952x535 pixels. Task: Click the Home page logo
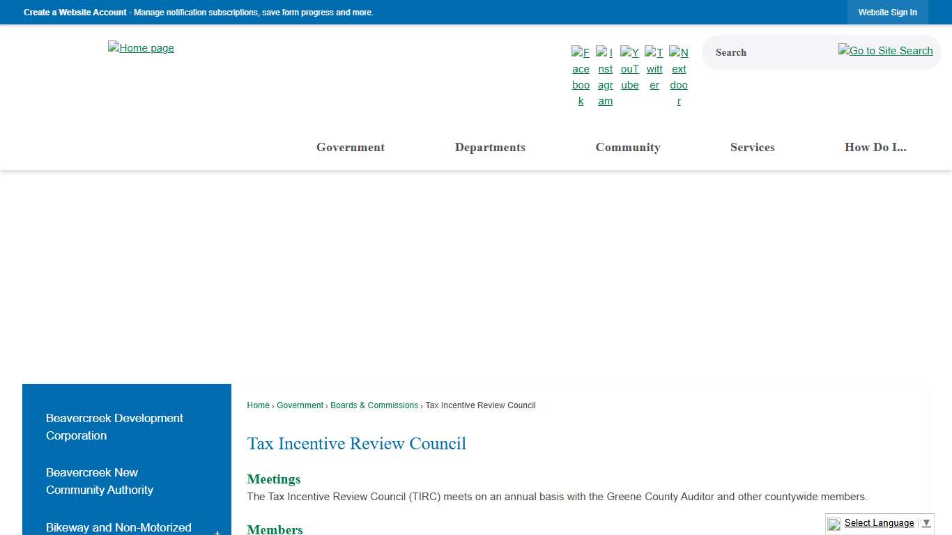(141, 48)
